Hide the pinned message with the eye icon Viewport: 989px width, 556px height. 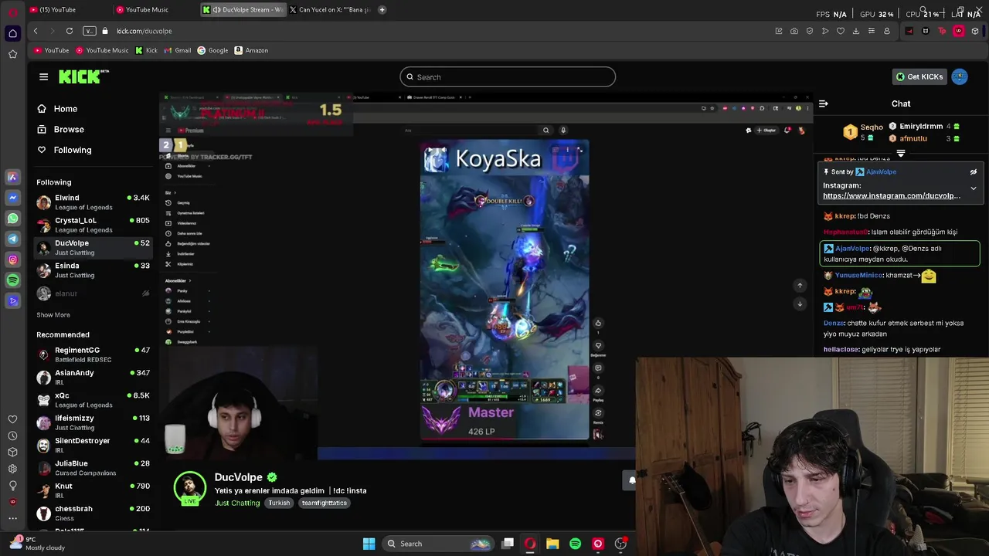pos(974,172)
